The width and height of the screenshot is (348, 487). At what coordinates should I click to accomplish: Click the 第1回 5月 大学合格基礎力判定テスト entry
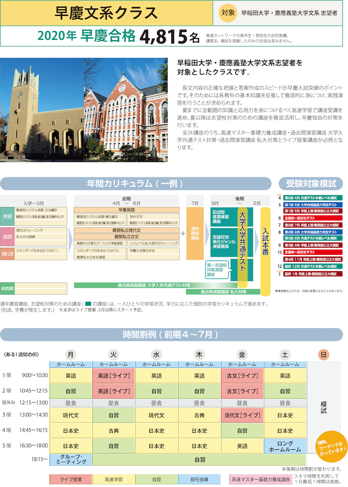313,205
